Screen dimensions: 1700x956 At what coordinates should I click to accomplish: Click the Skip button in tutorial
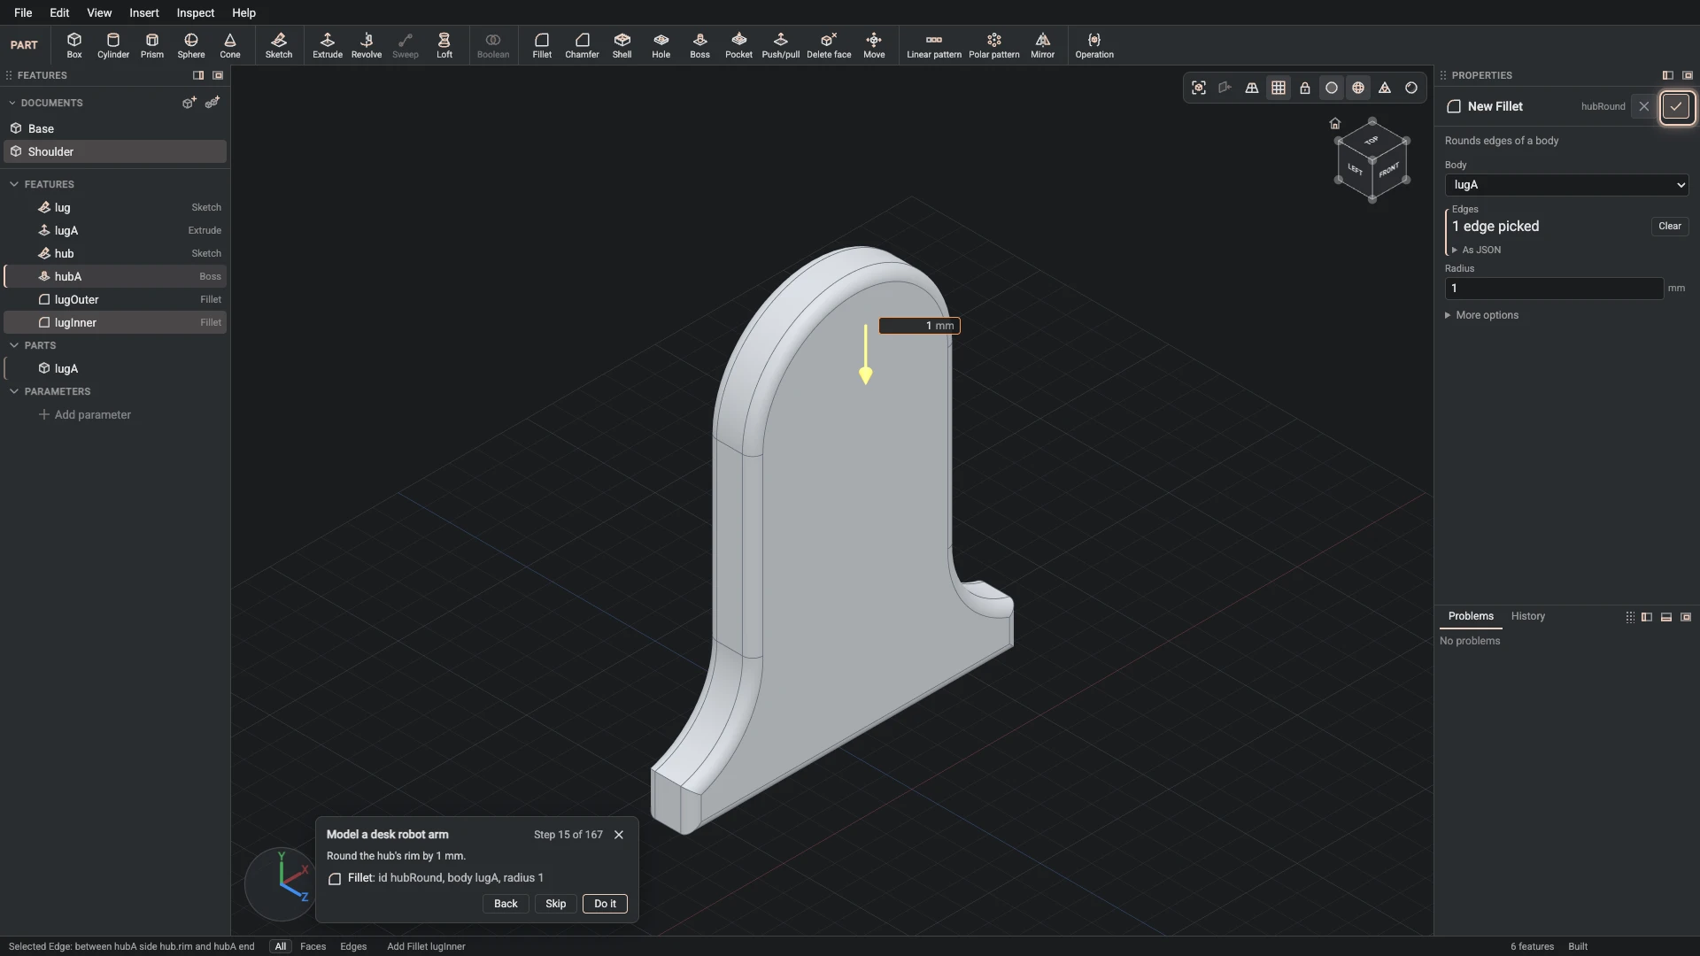coord(555,904)
